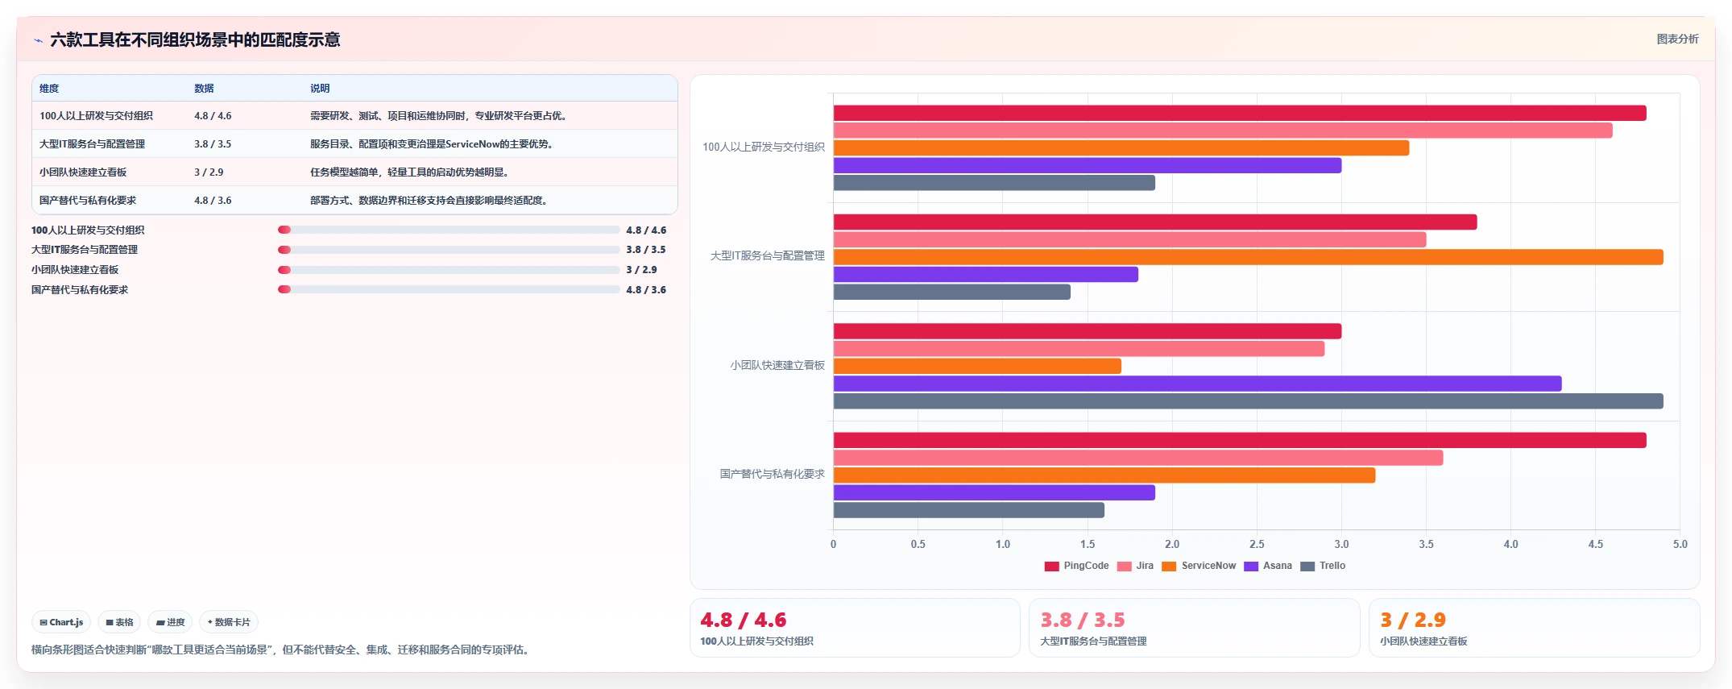Click the 3 / 2.9 value beside the progress bar

(x=641, y=270)
